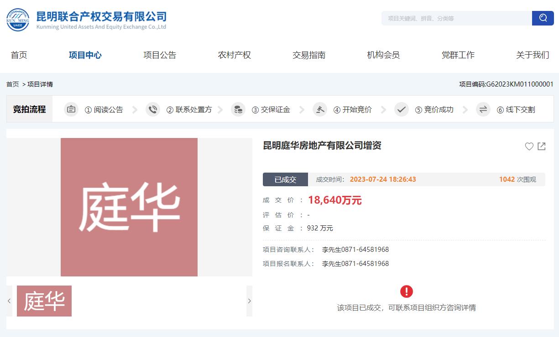Click the red exclamation warning icon

406,291
